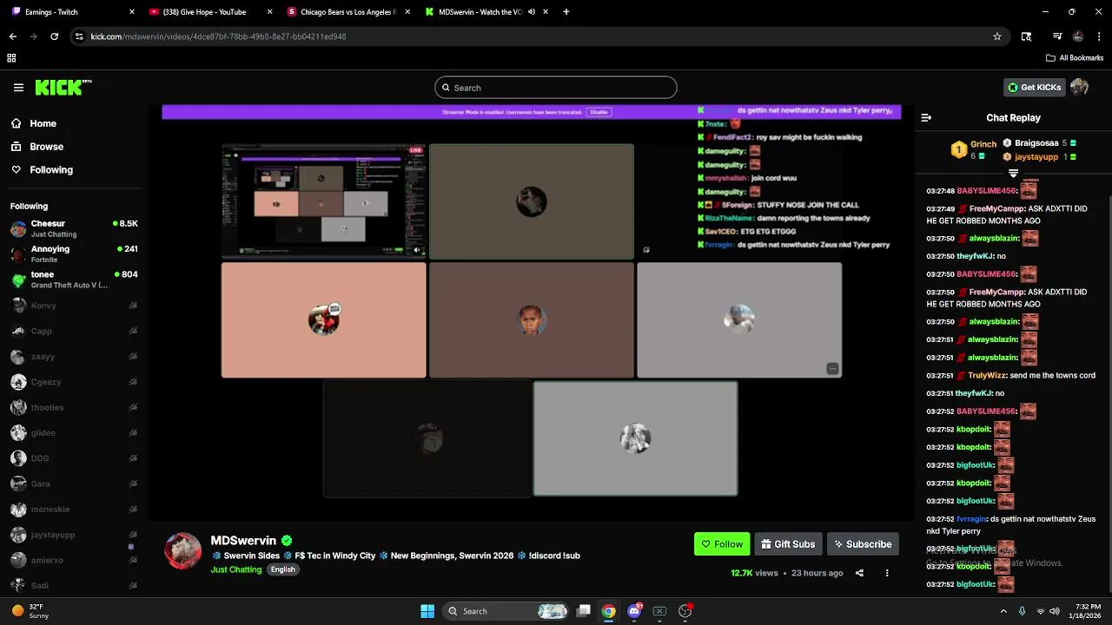1112x625 pixels.
Task: Open the All Bookmarks folder
Action: click(1075, 58)
